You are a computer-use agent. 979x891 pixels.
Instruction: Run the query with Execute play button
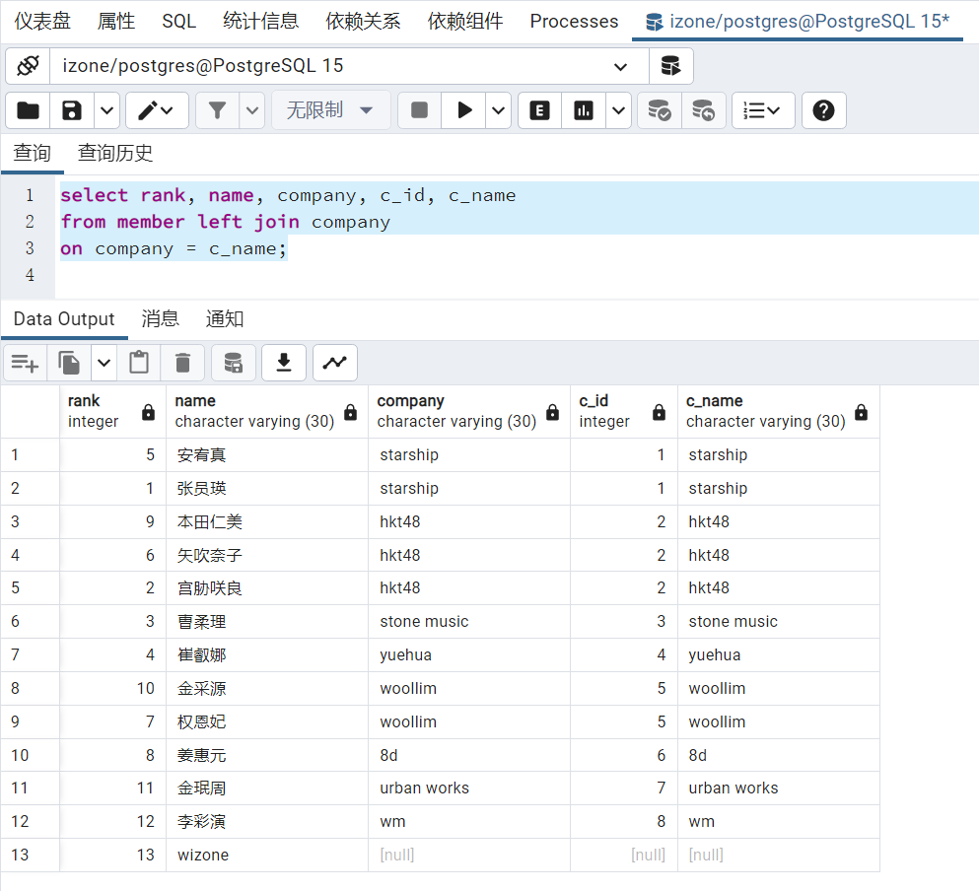point(464,110)
